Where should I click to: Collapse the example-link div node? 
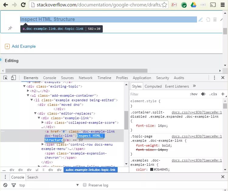click(x=39, y=118)
